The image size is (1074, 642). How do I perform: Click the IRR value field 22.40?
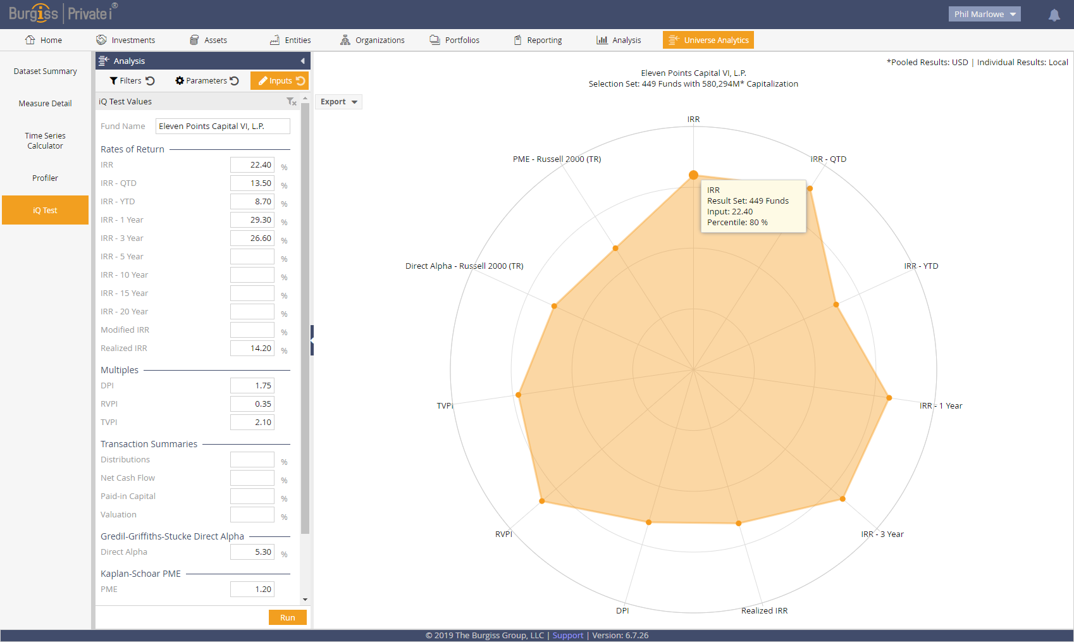tap(252, 165)
